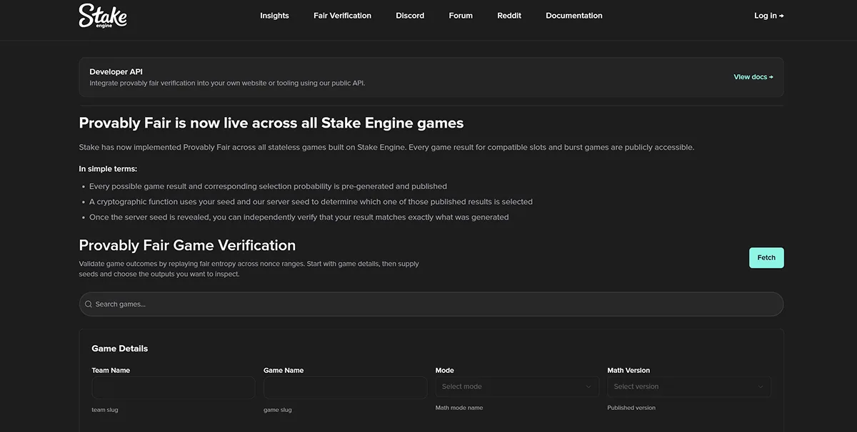Click the Mode field label
Screen dimensions: 857x432
point(445,371)
